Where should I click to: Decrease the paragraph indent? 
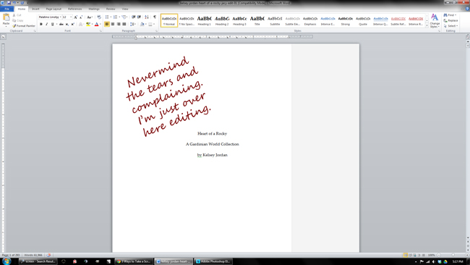coord(133,17)
